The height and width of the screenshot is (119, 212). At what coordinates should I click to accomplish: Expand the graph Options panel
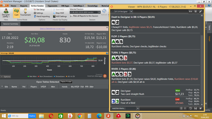coord(6,76)
